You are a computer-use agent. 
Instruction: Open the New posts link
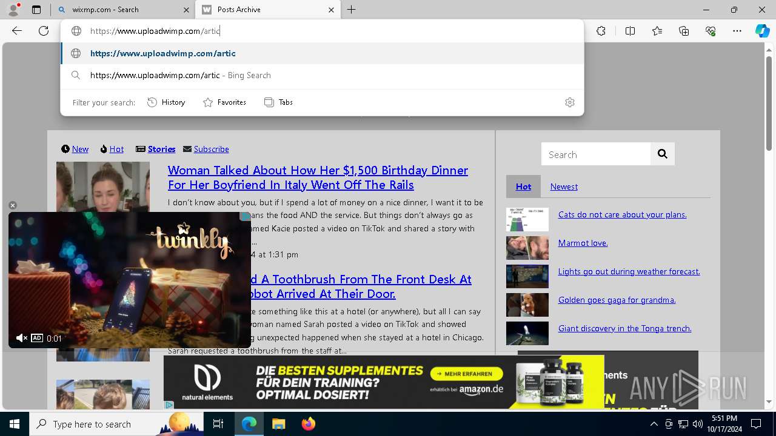click(80, 149)
